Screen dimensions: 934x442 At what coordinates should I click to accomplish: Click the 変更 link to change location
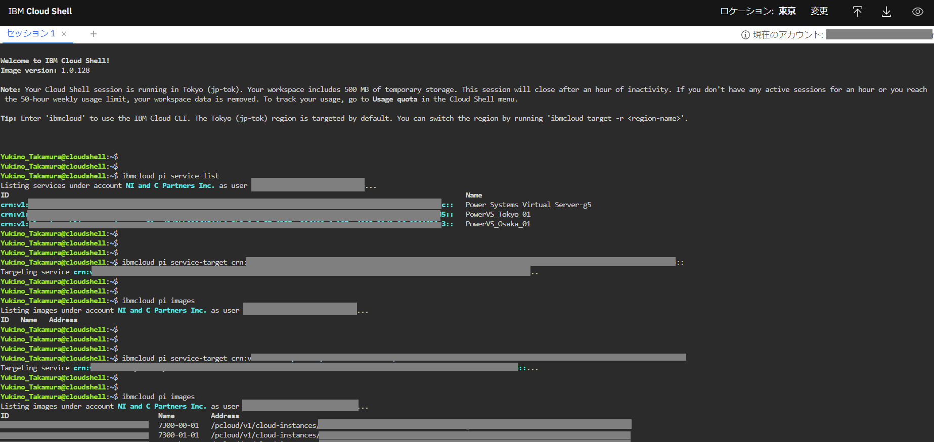(x=819, y=11)
